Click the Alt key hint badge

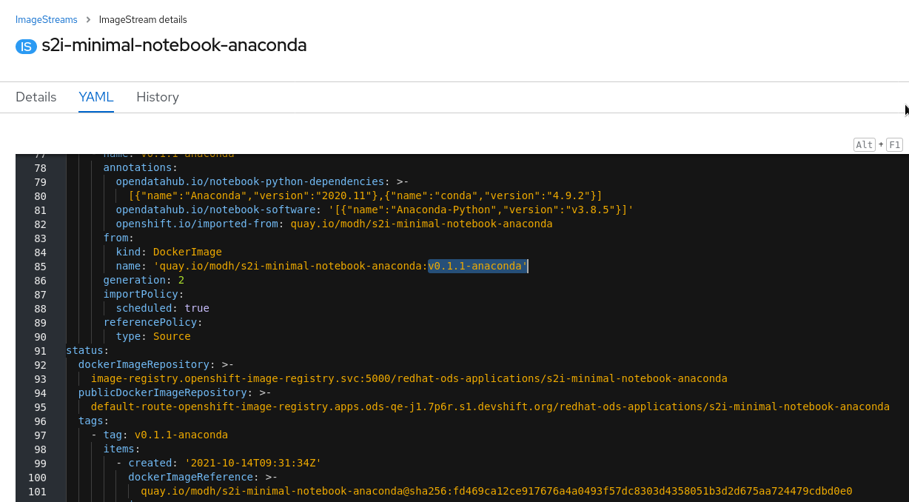865,144
